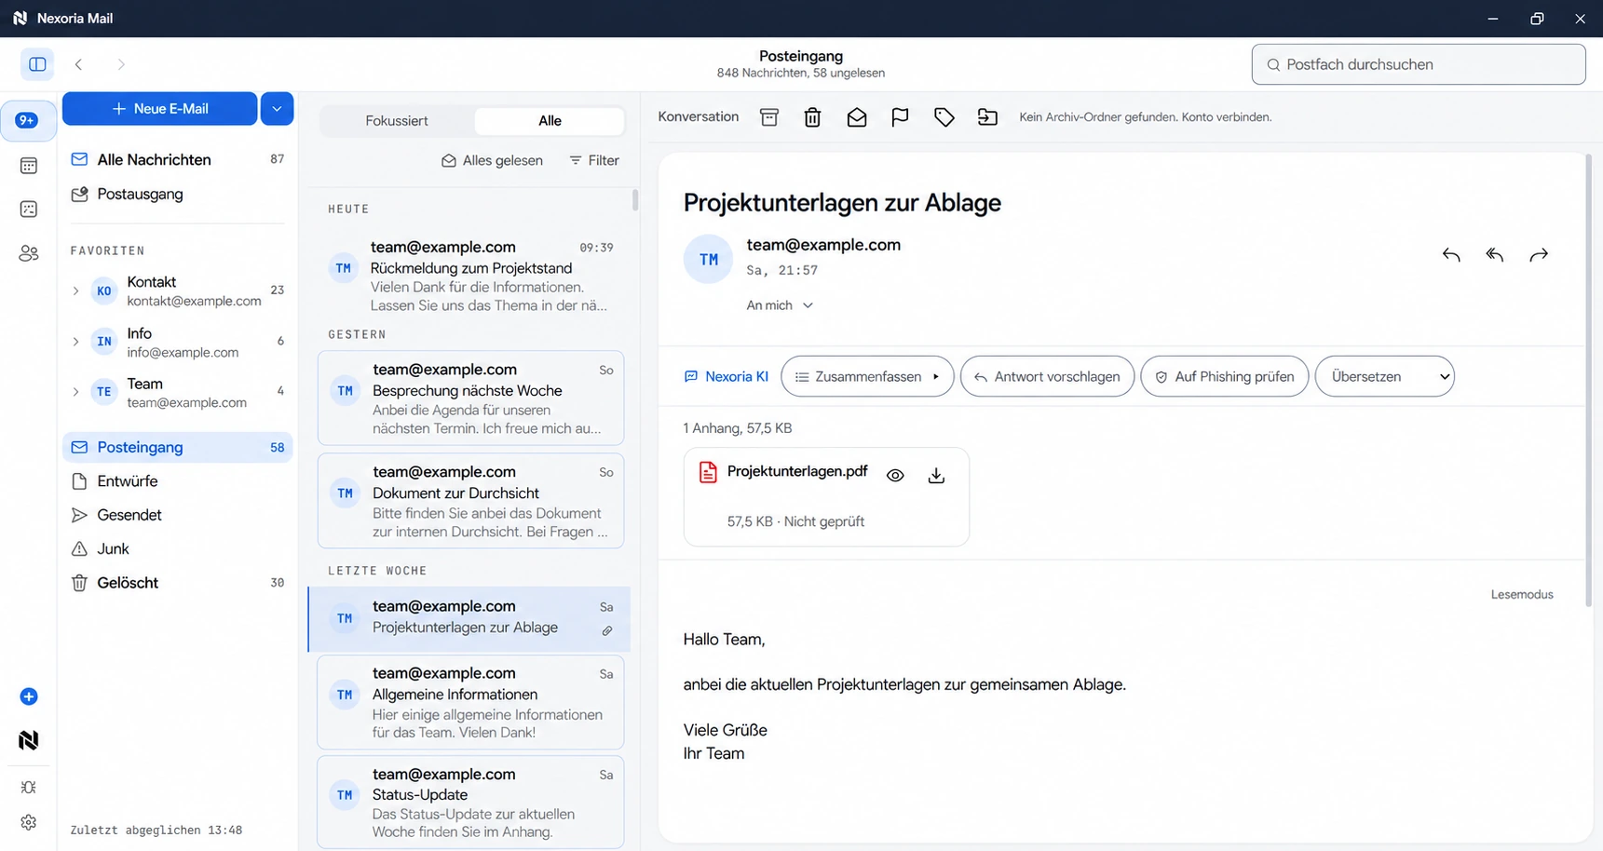1603x851 pixels.
Task: Click the blue plus add-account icon
Action: point(29,696)
